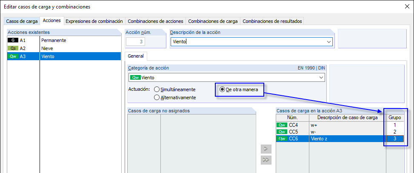Switch to the Casos de carga tab
This screenshot has width=414, height=173.
[x=21, y=21]
